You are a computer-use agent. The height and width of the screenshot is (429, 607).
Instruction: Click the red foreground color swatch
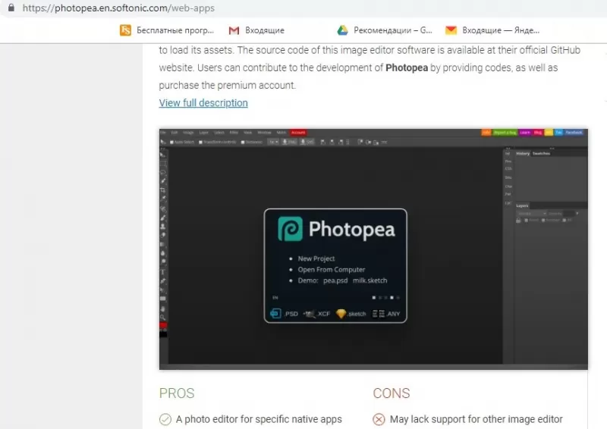[163, 325]
